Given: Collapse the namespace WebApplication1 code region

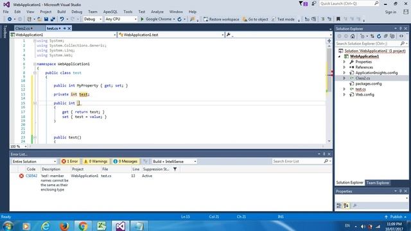Looking at the screenshot, I should 35,64.
